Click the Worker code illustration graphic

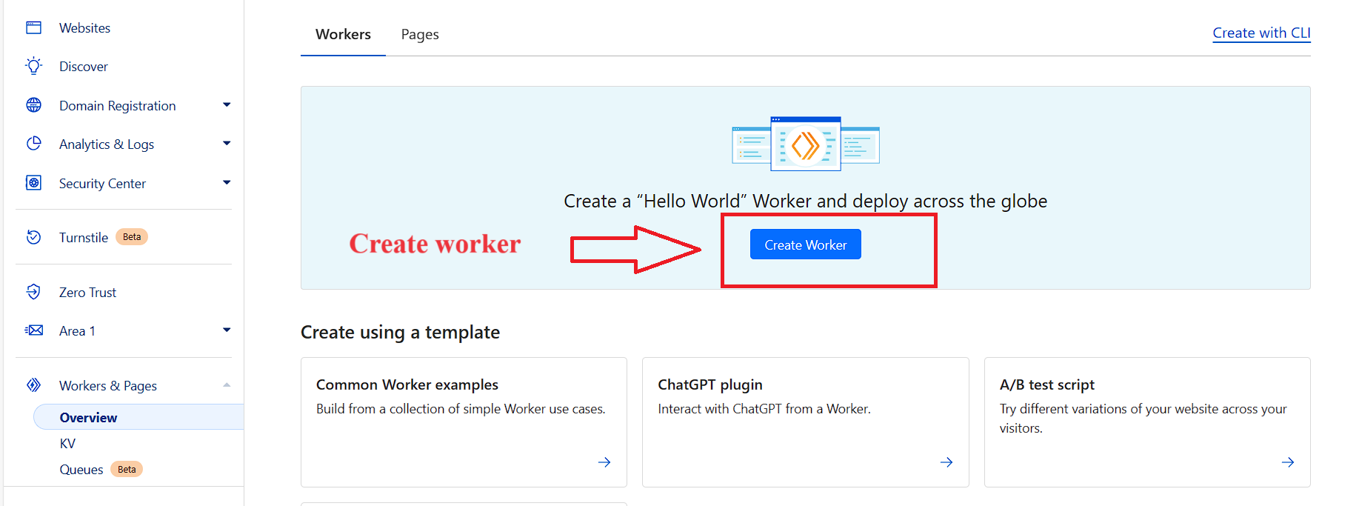(x=806, y=144)
